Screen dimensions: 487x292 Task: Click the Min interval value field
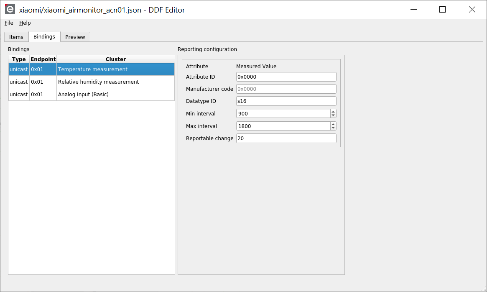point(283,114)
